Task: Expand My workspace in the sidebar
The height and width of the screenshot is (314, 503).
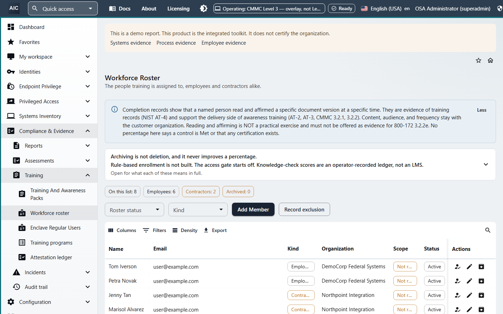Action: pos(49,57)
